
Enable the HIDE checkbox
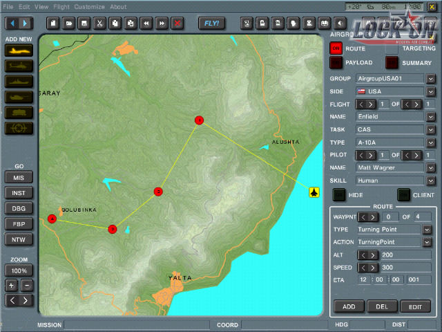(339, 195)
